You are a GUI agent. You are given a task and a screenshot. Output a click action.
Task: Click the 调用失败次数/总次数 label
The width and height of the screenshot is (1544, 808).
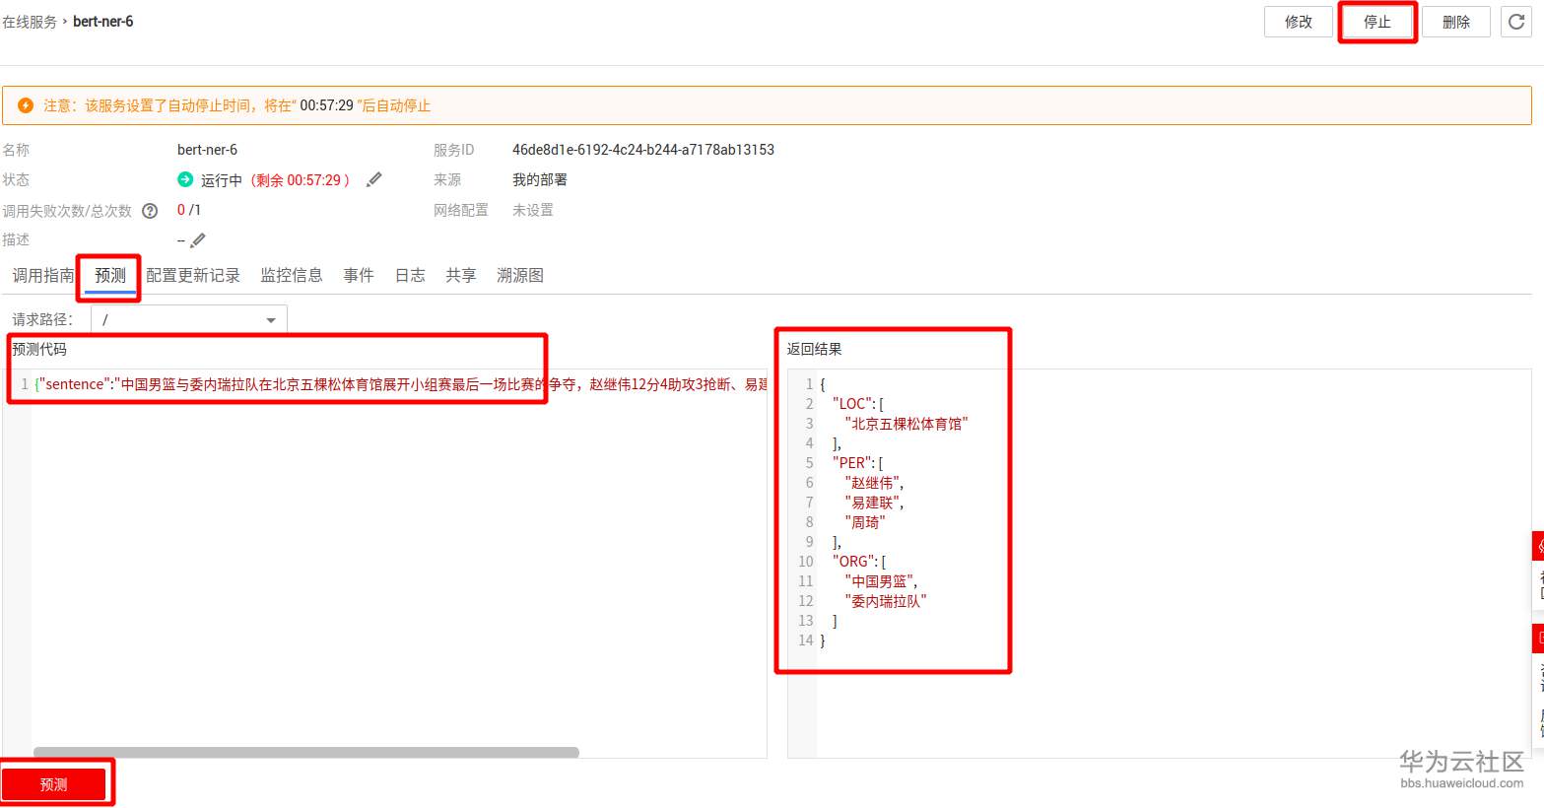[x=67, y=210]
